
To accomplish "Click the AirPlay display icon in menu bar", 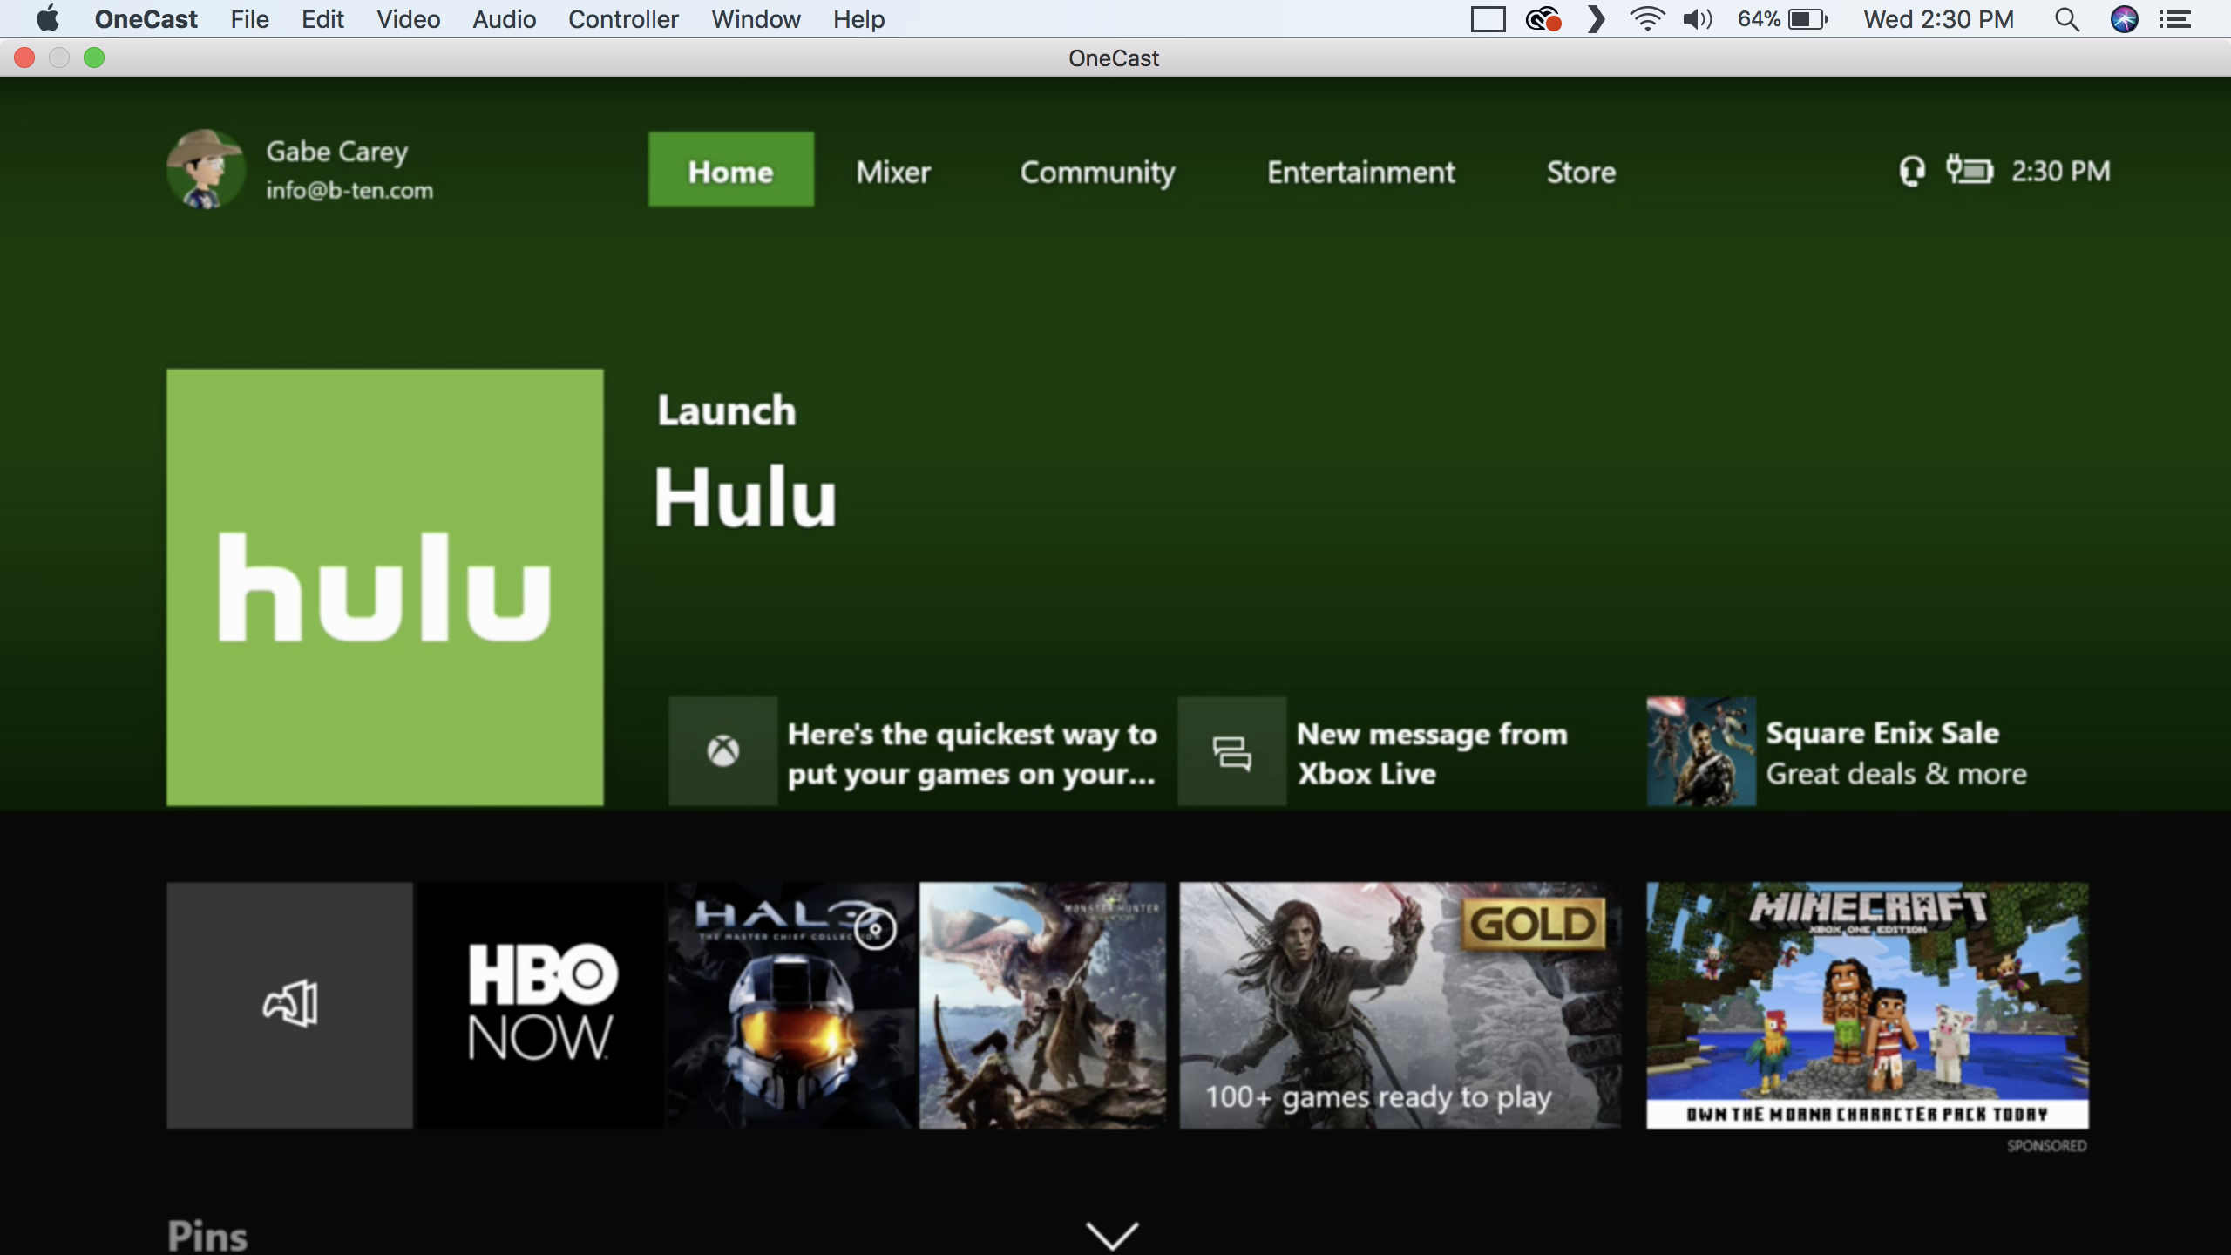I will point(1488,18).
